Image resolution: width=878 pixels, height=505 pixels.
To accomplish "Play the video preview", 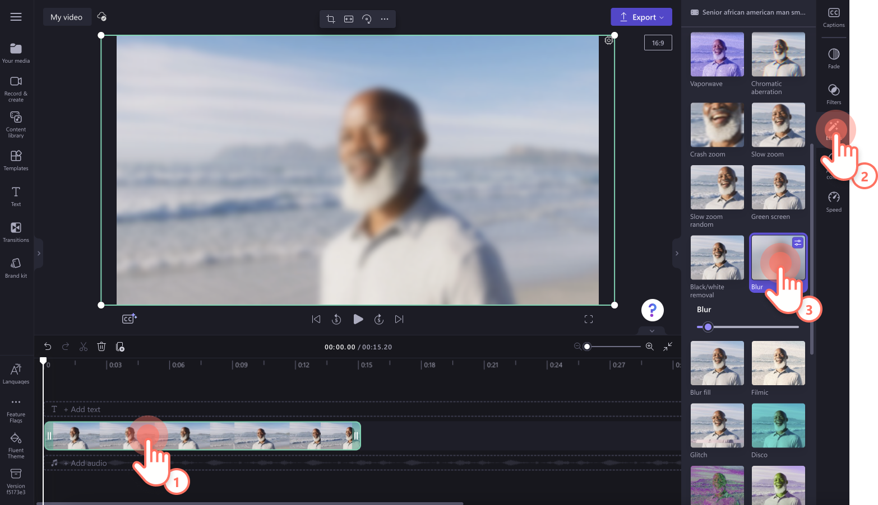I will [358, 319].
